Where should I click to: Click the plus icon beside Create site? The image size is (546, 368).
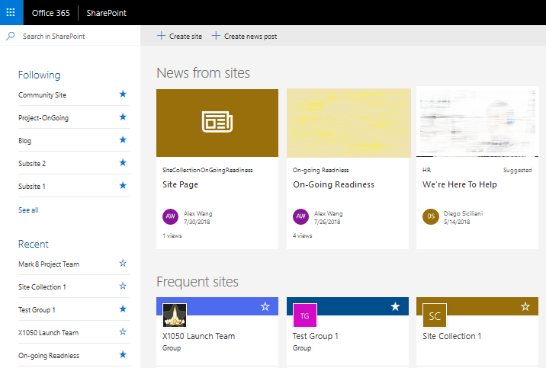pyautogui.click(x=161, y=36)
